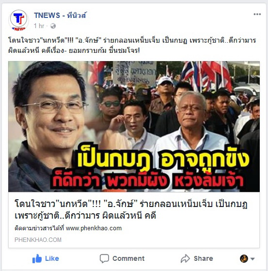Viewport: 268px width, 271px height.
Task: Open the article preview image
Action: (x=134, y=127)
